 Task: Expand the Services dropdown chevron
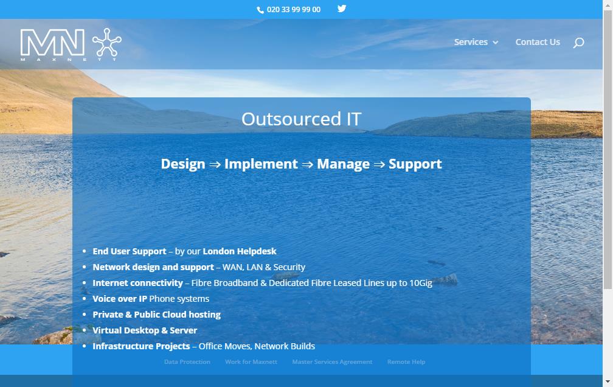point(495,43)
